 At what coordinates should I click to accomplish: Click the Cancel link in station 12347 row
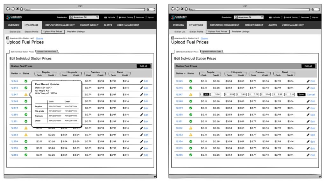click(x=311, y=95)
